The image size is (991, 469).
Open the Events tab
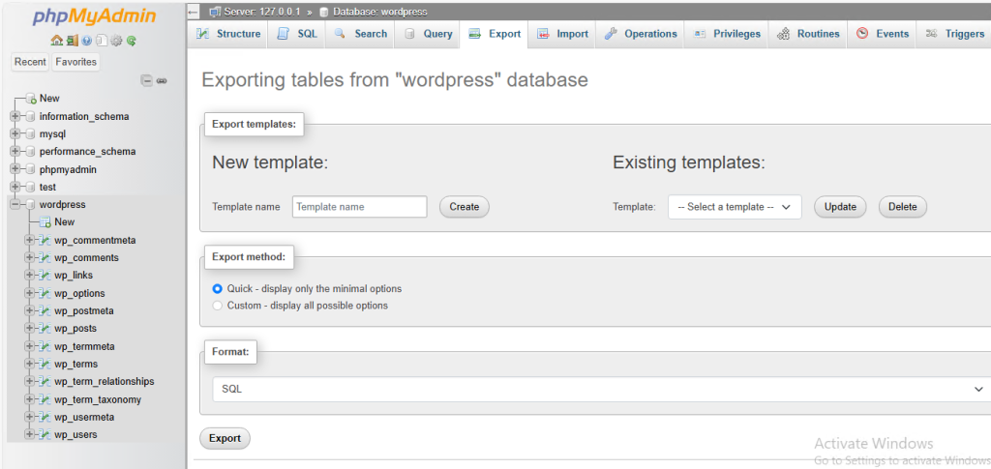coord(883,34)
